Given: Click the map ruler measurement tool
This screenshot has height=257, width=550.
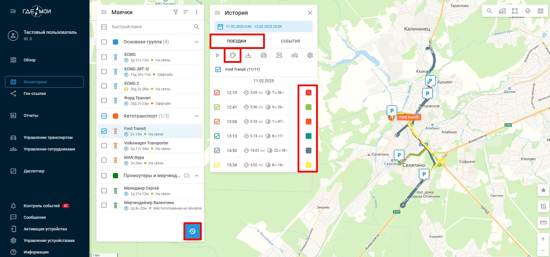Looking at the screenshot, I should point(543,223).
